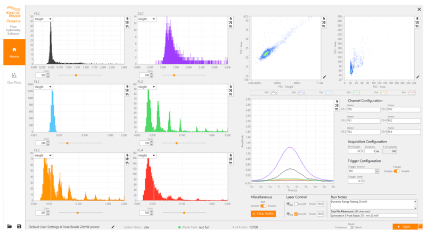This screenshot has height=231, width=426.
Task: Click pencil edit icon on SSC-Area dot plot
Action: pyautogui.click(x=418, y=77)
